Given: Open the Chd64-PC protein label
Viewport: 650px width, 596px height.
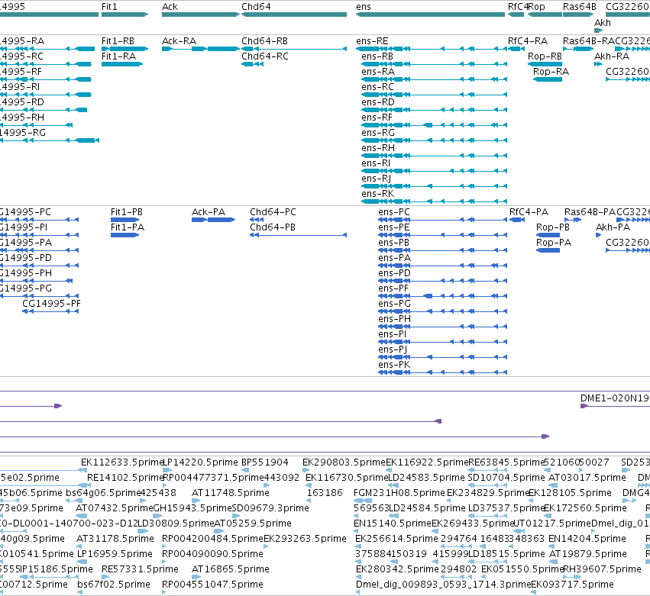Looking at the screenshot, I should [x=273, y=212].
